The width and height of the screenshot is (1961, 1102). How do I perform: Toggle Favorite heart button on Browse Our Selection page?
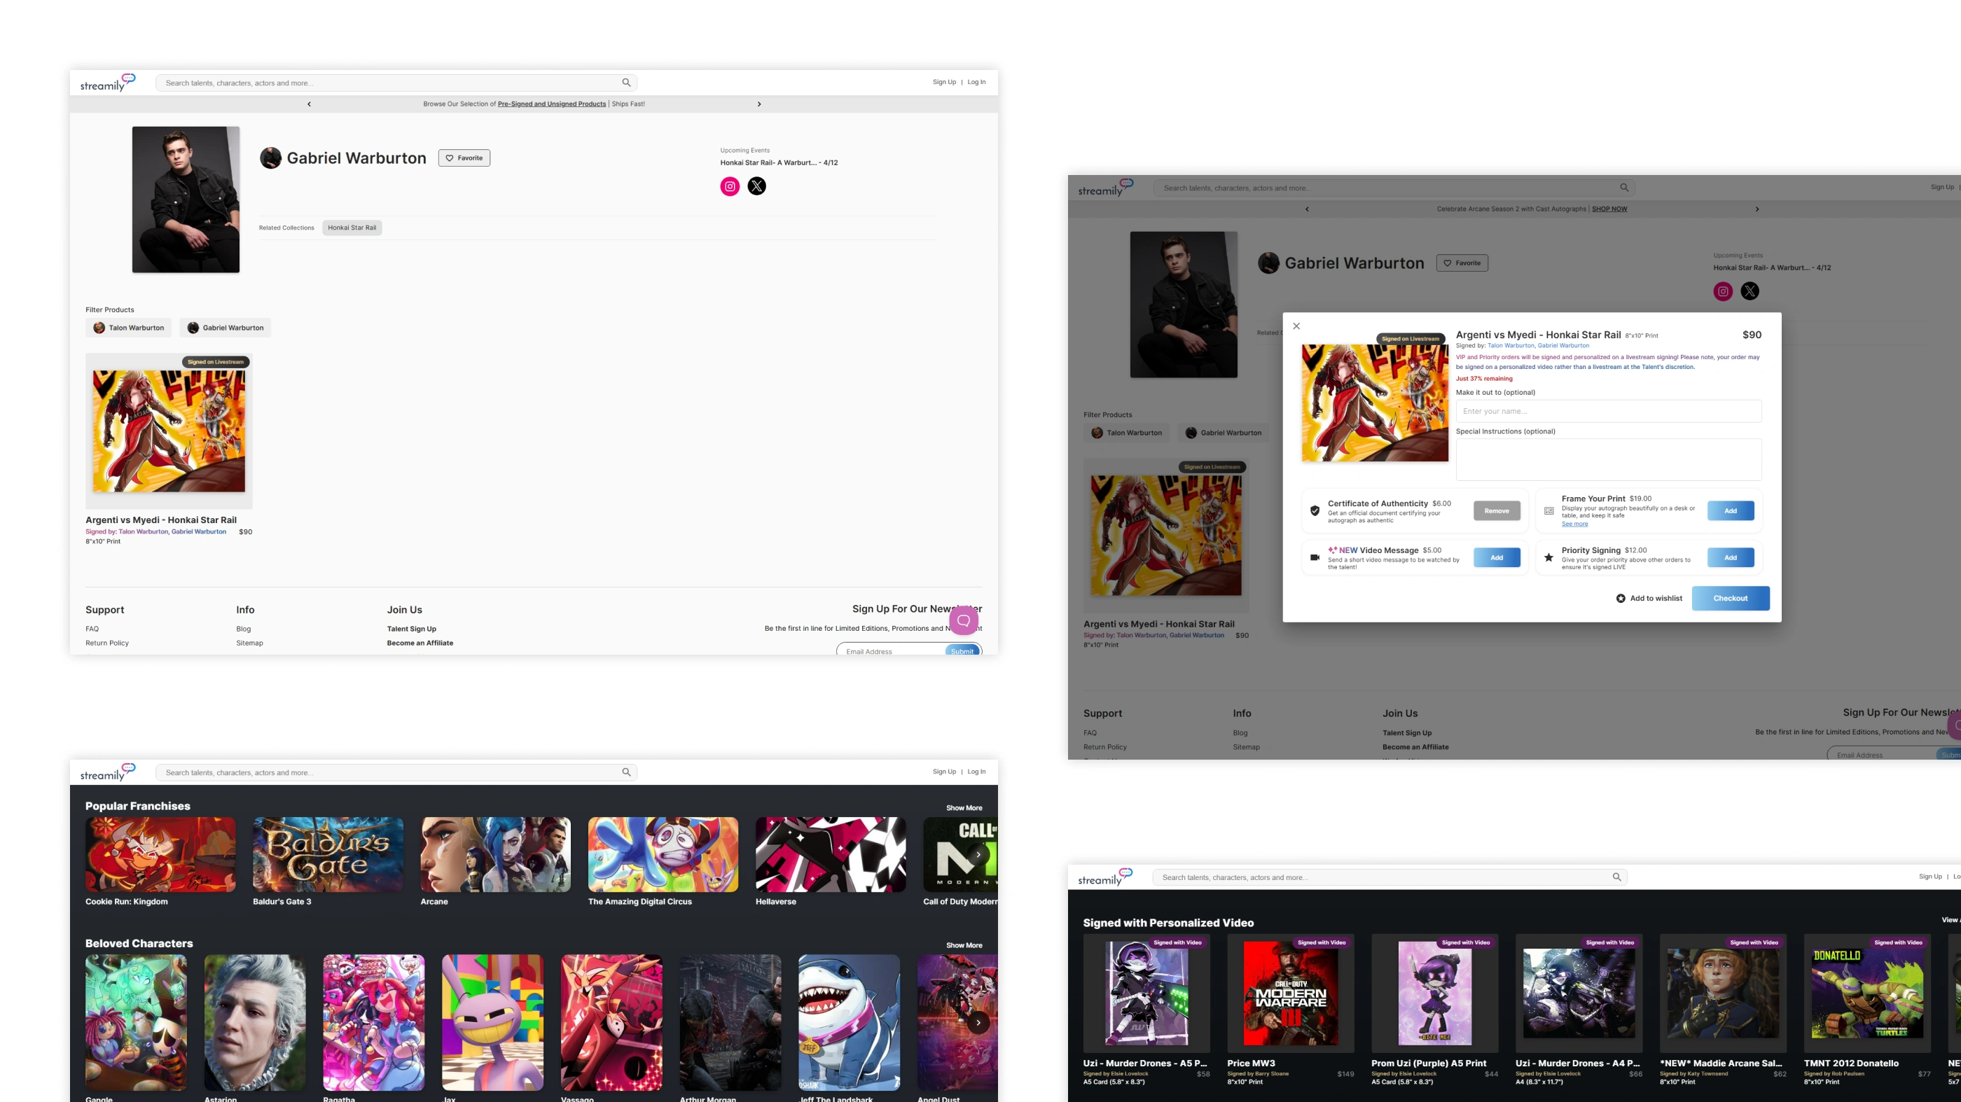[x=464, y=158]
